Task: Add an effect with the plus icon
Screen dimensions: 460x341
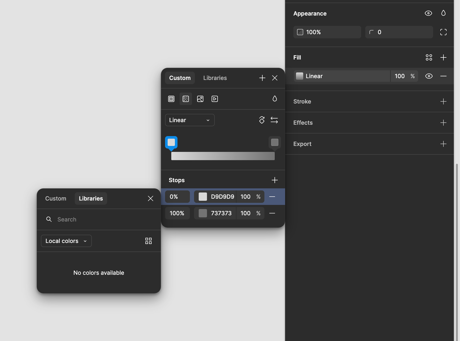Action: [443, 123]
